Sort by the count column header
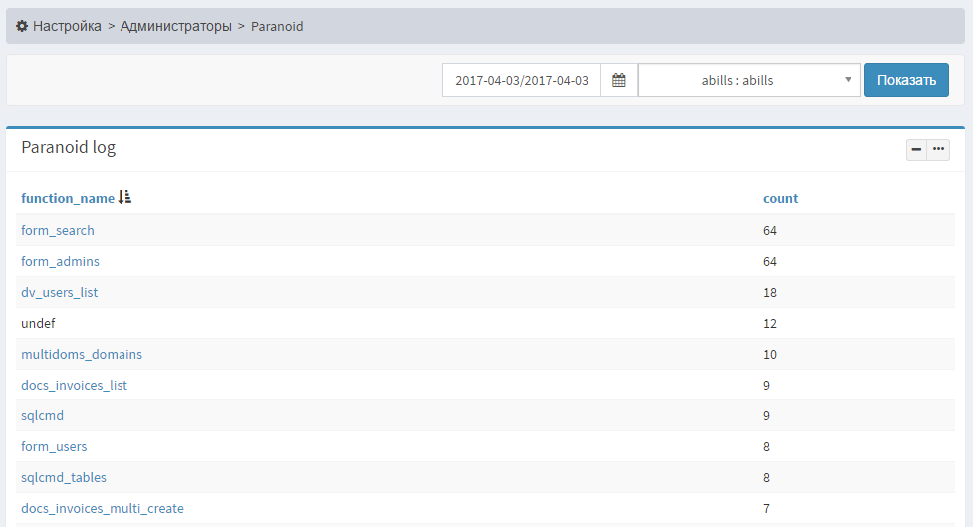973x527 pixels. tap(780, 198)
